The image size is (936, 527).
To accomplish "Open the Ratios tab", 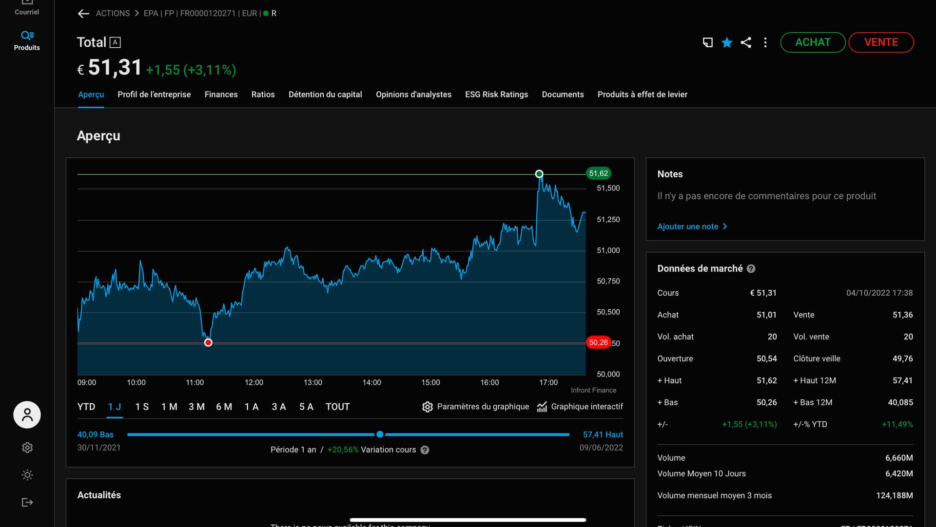I will click(x=263, y=94).
